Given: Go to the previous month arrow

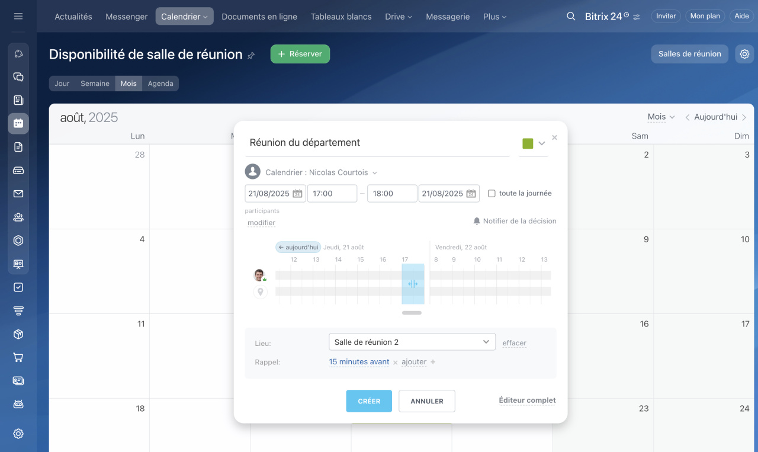Looking at the screenshot, I should coord(688,117).
